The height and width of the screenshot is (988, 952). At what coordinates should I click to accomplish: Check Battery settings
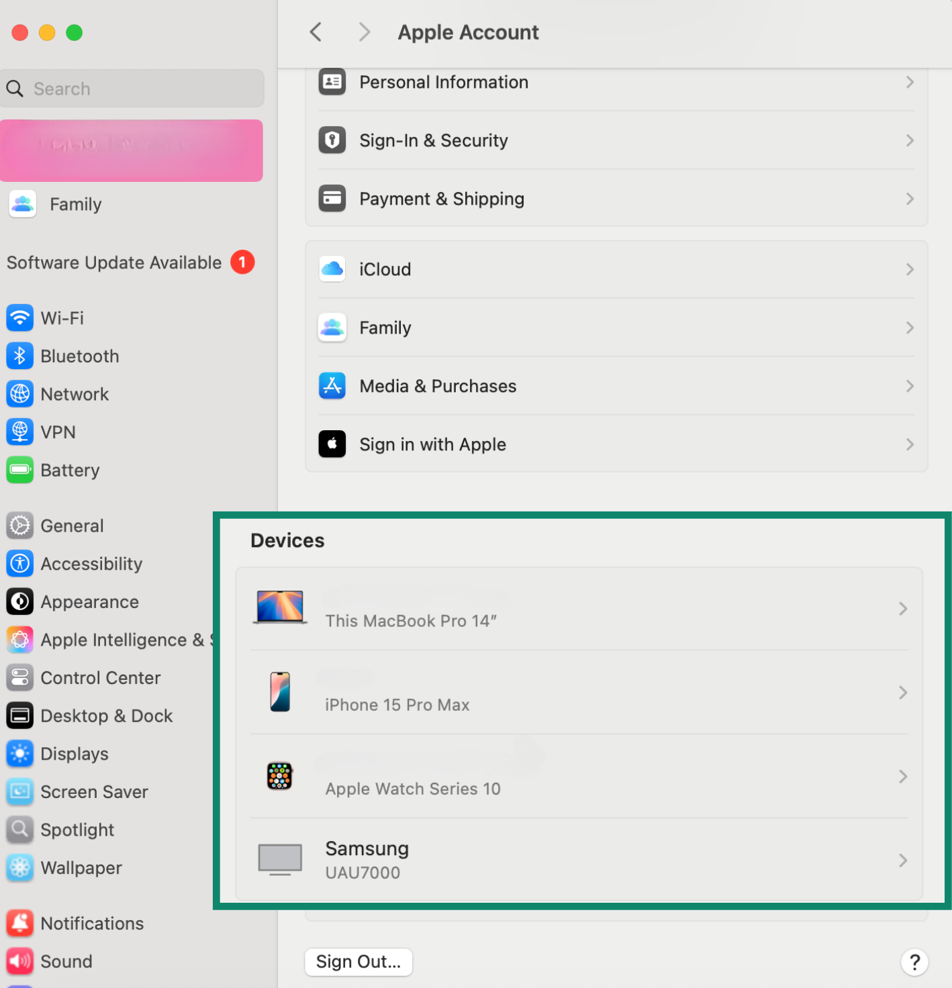[x=70, y=470]
